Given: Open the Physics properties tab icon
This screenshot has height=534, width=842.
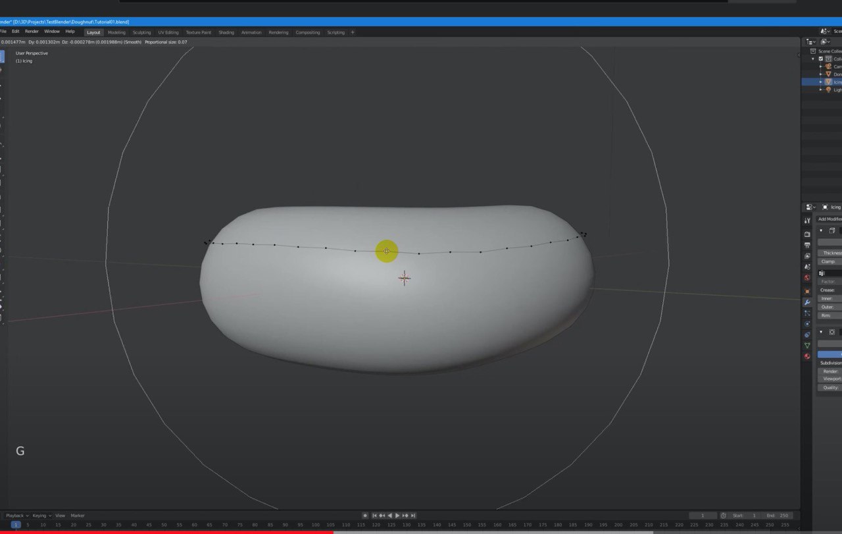Looking at the screenshot, I should [x=807, y=323].
